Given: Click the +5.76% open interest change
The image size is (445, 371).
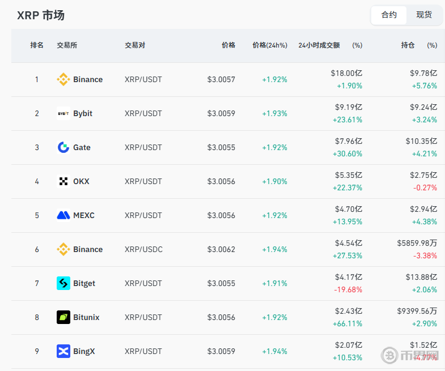Looking at the screenshot, I should tap(425, 86).
